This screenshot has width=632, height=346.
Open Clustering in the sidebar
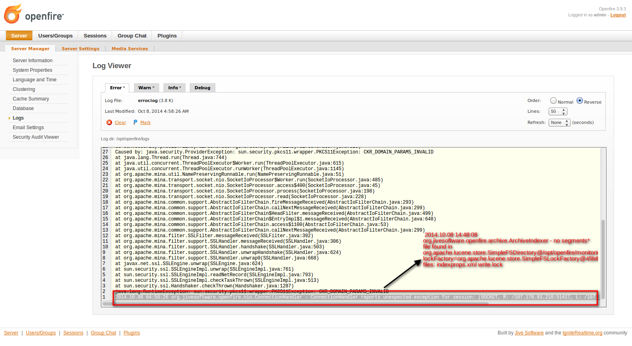click(x=24, y=89)
